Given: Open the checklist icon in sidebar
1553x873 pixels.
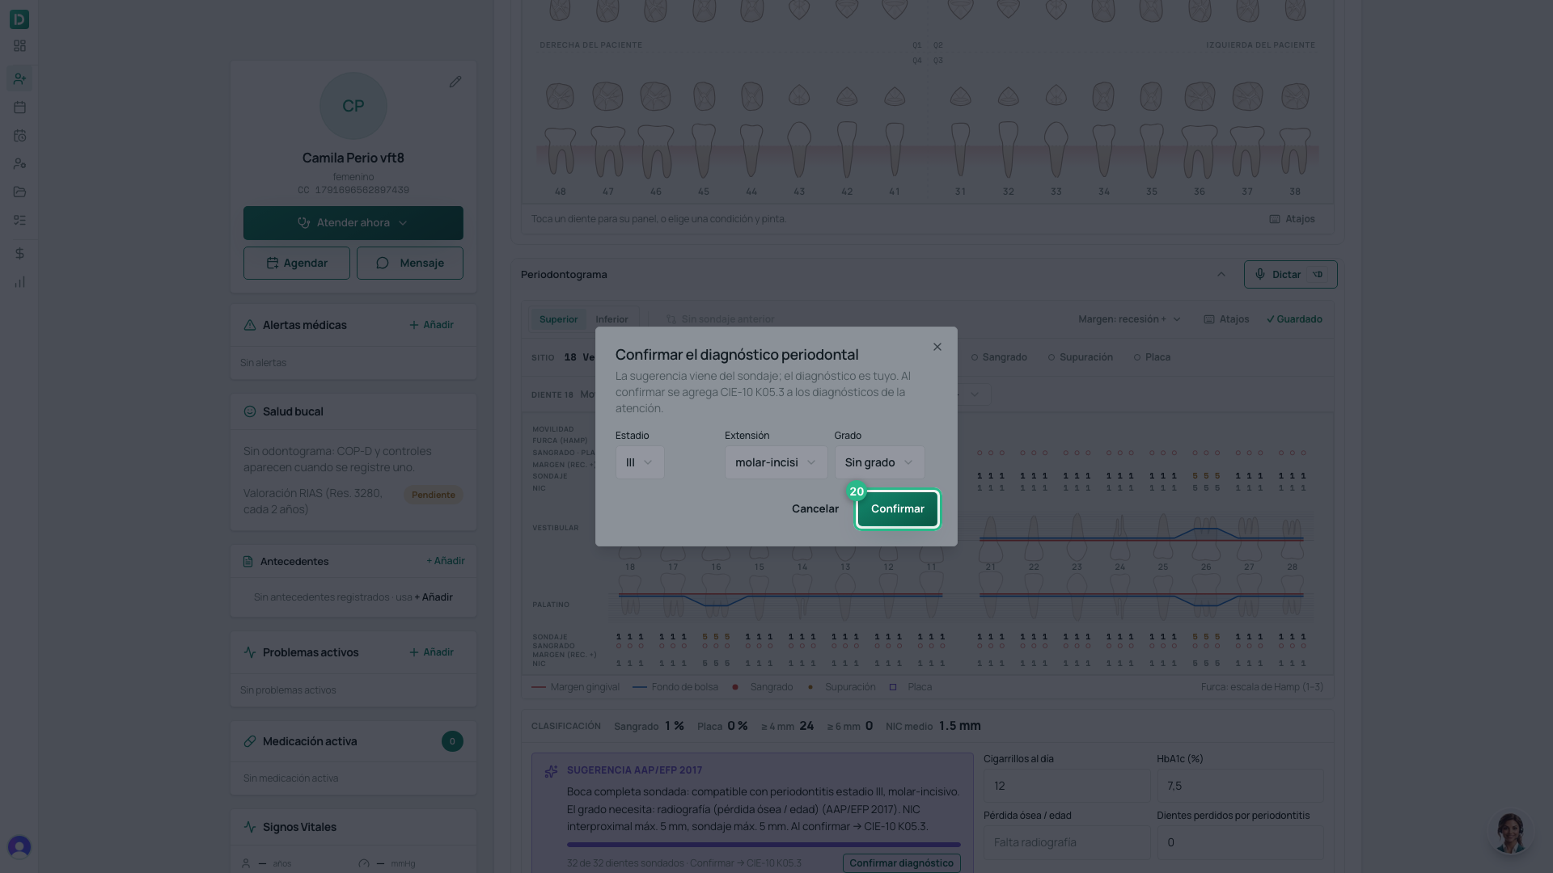Looking at the screenshot, I should click(19, 221).
